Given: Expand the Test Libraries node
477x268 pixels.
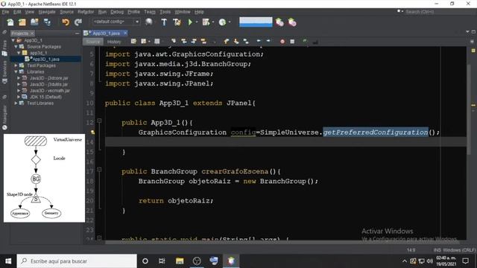Looking at the screenshot, I should (x=16, y=103).
